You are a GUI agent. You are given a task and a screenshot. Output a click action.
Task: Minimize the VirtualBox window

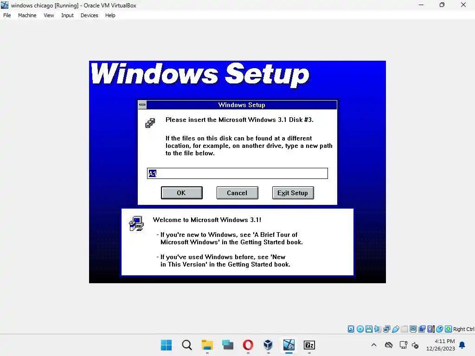tap(421, 5)
